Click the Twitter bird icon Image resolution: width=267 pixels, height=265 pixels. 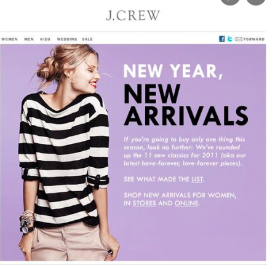230,39
